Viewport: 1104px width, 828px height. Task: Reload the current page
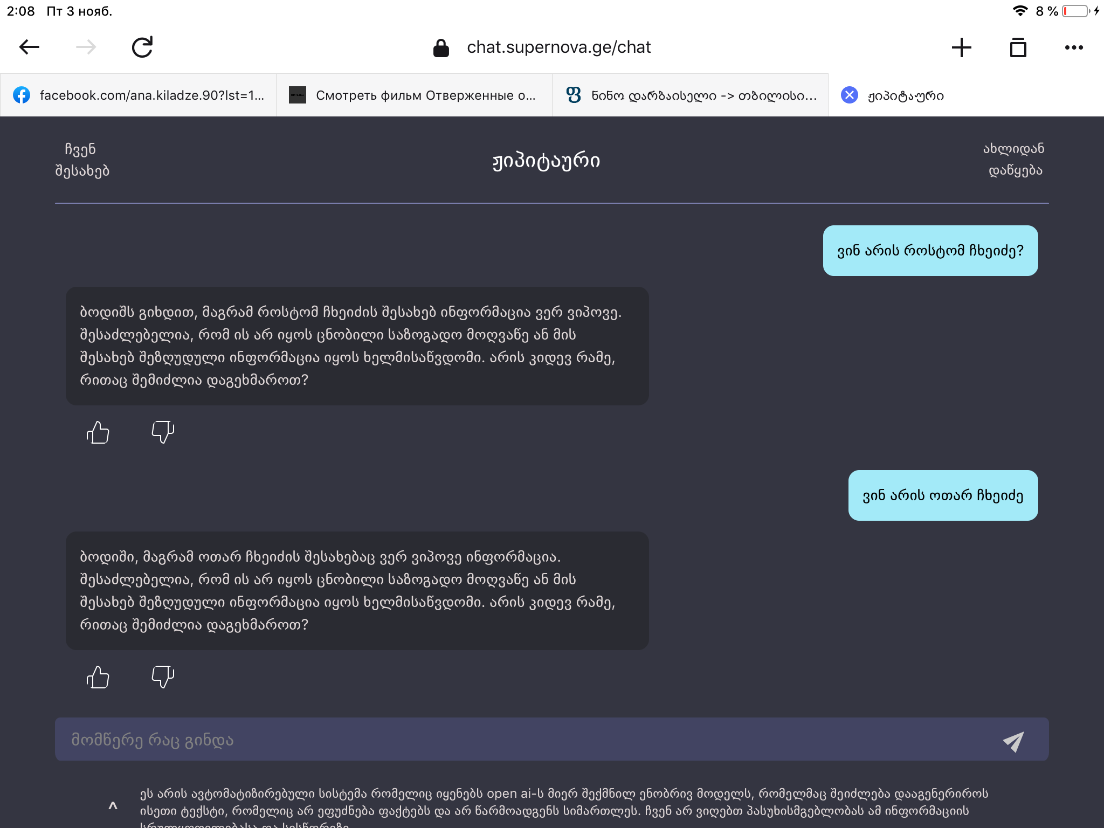(x=143, y=47)
